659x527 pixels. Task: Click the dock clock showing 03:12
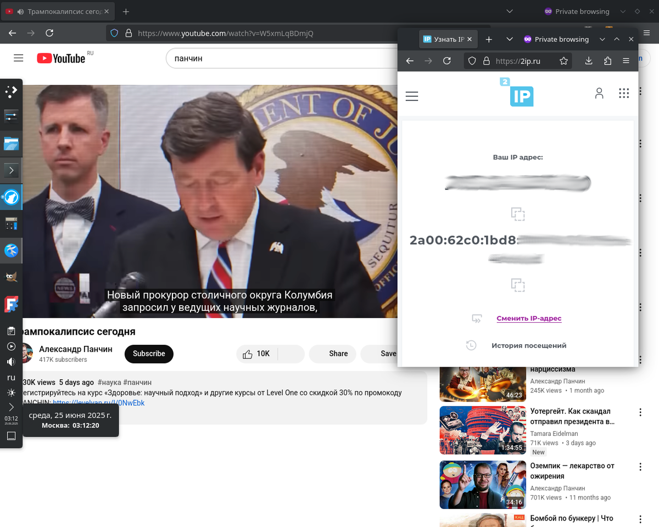[11, 421]
